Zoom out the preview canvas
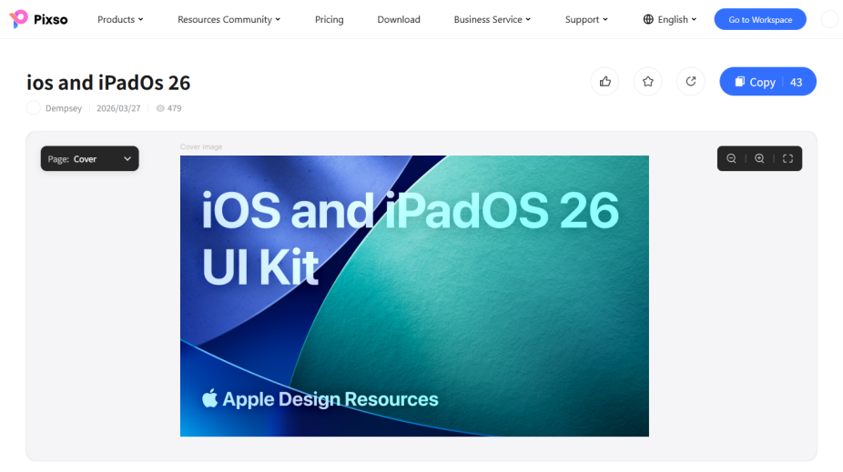The height and width of the screenshot is (472, 843). [731, 158]
